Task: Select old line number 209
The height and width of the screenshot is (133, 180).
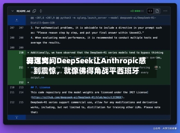Action: point(12,48)
